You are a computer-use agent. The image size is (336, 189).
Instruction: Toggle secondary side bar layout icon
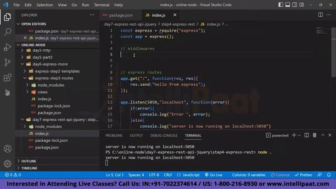point(295,5)
